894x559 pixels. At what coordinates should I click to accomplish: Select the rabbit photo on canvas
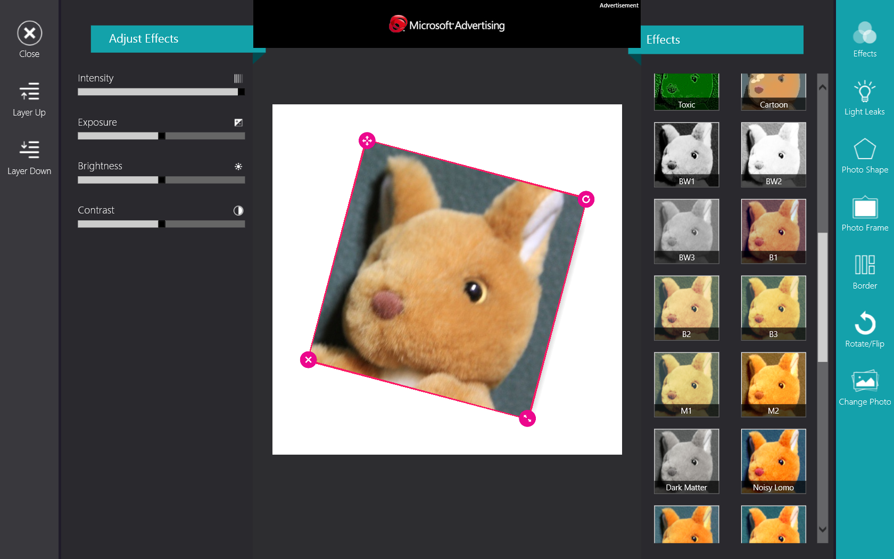pos(447,279)
